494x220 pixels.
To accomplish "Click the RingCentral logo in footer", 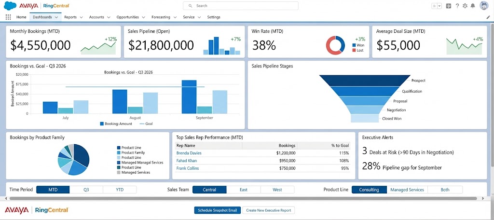I will pos(52,210).
